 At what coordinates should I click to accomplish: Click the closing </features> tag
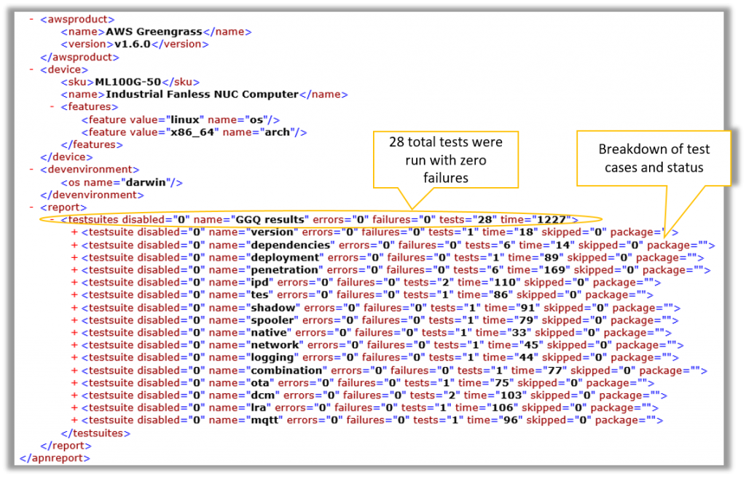92,145
